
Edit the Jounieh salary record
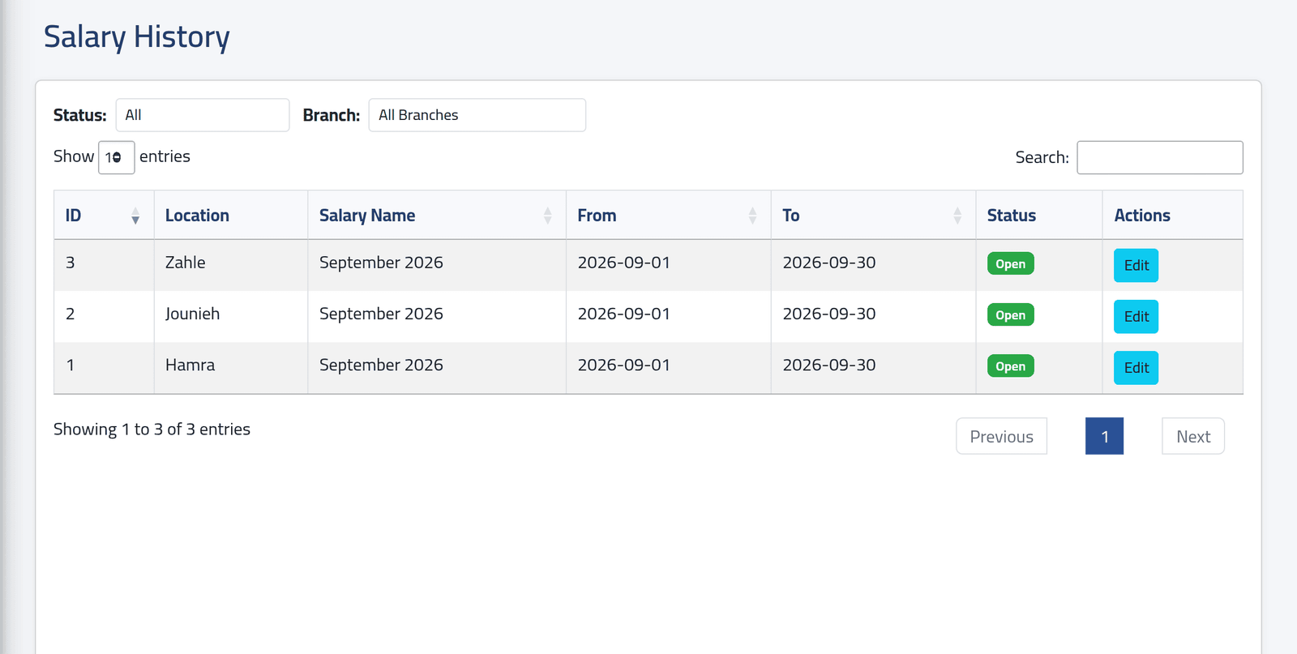tap(1136, 316)
